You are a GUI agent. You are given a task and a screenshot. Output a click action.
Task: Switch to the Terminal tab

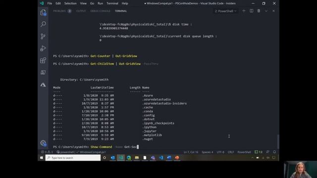[x=121, y=11]
